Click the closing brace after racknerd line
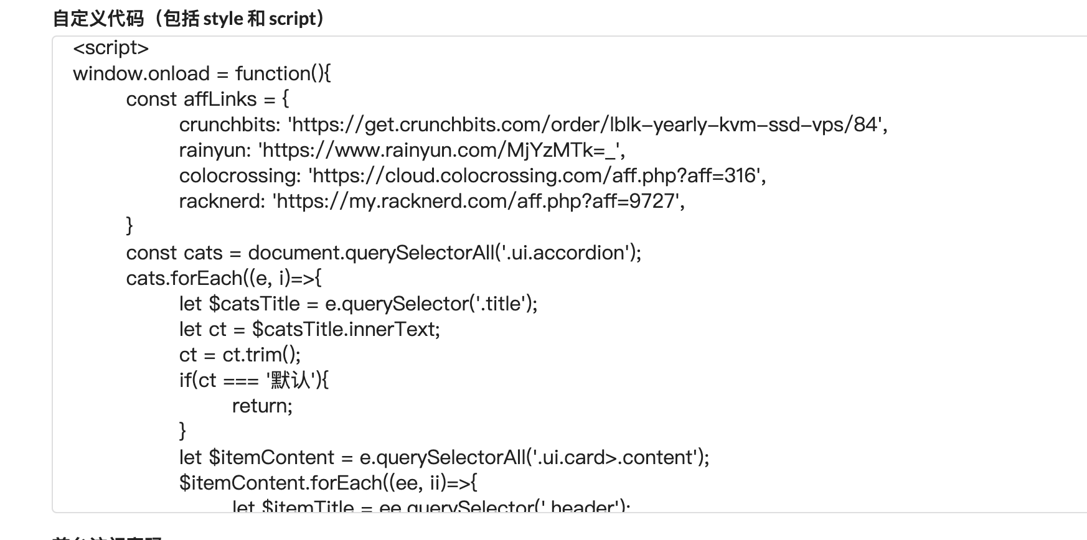 129,226
